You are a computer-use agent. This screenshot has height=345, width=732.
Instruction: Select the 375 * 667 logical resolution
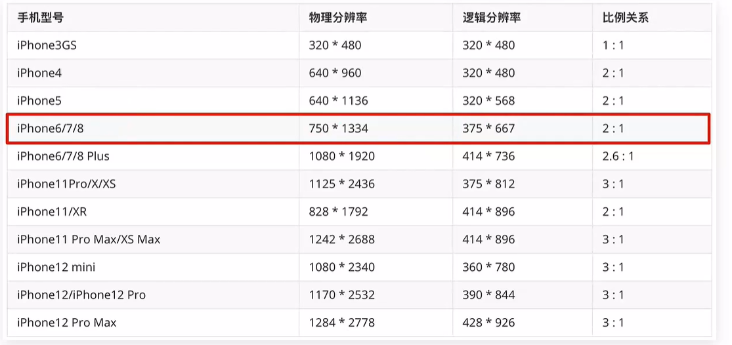point(488,129)
